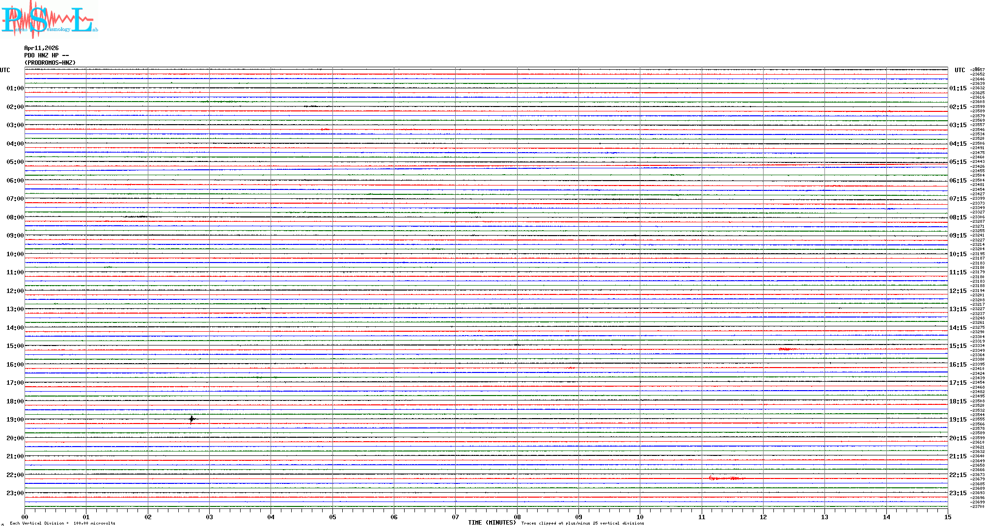Select the 05:00 hour label on left
The image size is (987, 530).
(15, 162)
